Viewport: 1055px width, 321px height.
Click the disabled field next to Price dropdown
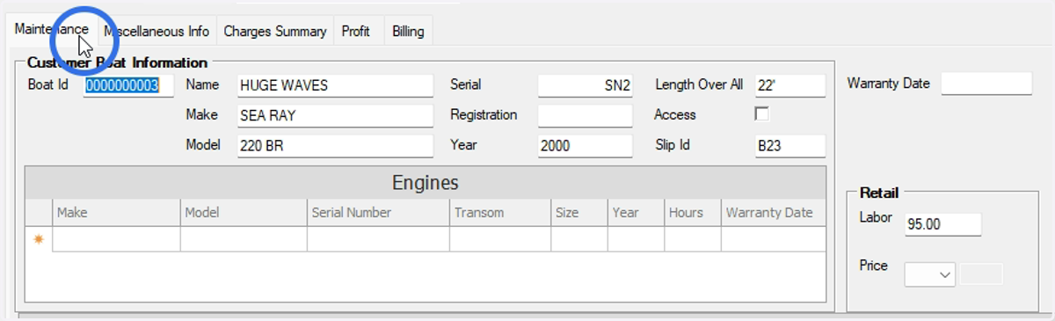980,274
